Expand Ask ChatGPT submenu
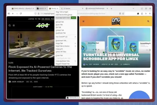Image resolution: width=157 pixels, height=105 pixels. [x=66, y=37]
